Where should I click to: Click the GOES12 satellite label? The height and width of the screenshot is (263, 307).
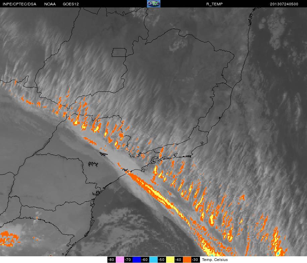click(71, 4)
